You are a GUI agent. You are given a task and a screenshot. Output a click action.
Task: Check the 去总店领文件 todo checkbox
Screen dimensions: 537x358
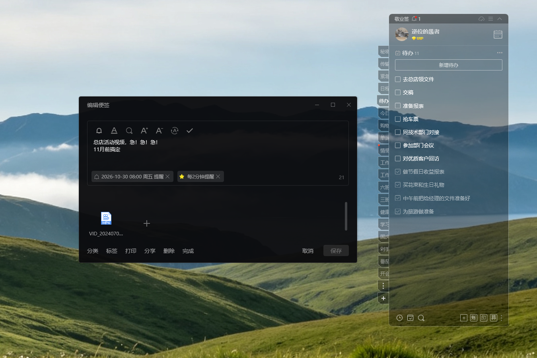pos(398,79)
